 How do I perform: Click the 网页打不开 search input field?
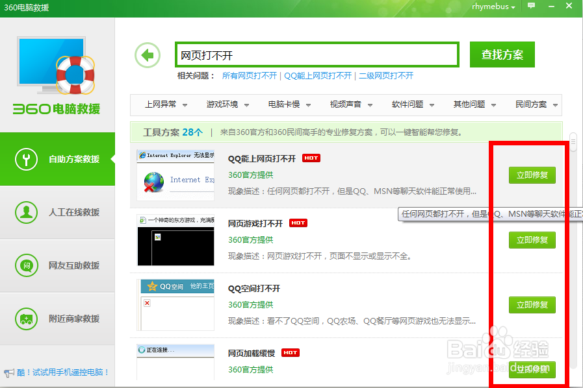[x=317, y=55]
